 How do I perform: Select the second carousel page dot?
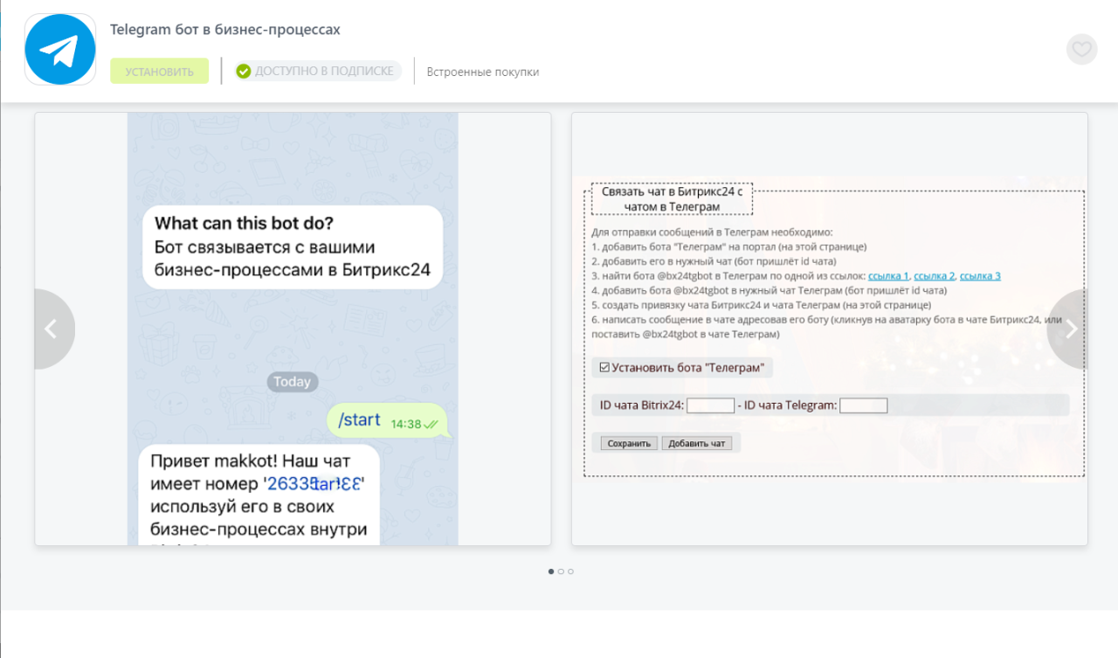point(561,571)
